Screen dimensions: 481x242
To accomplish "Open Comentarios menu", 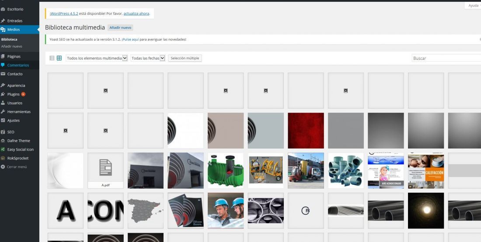I will click(20, 65).
